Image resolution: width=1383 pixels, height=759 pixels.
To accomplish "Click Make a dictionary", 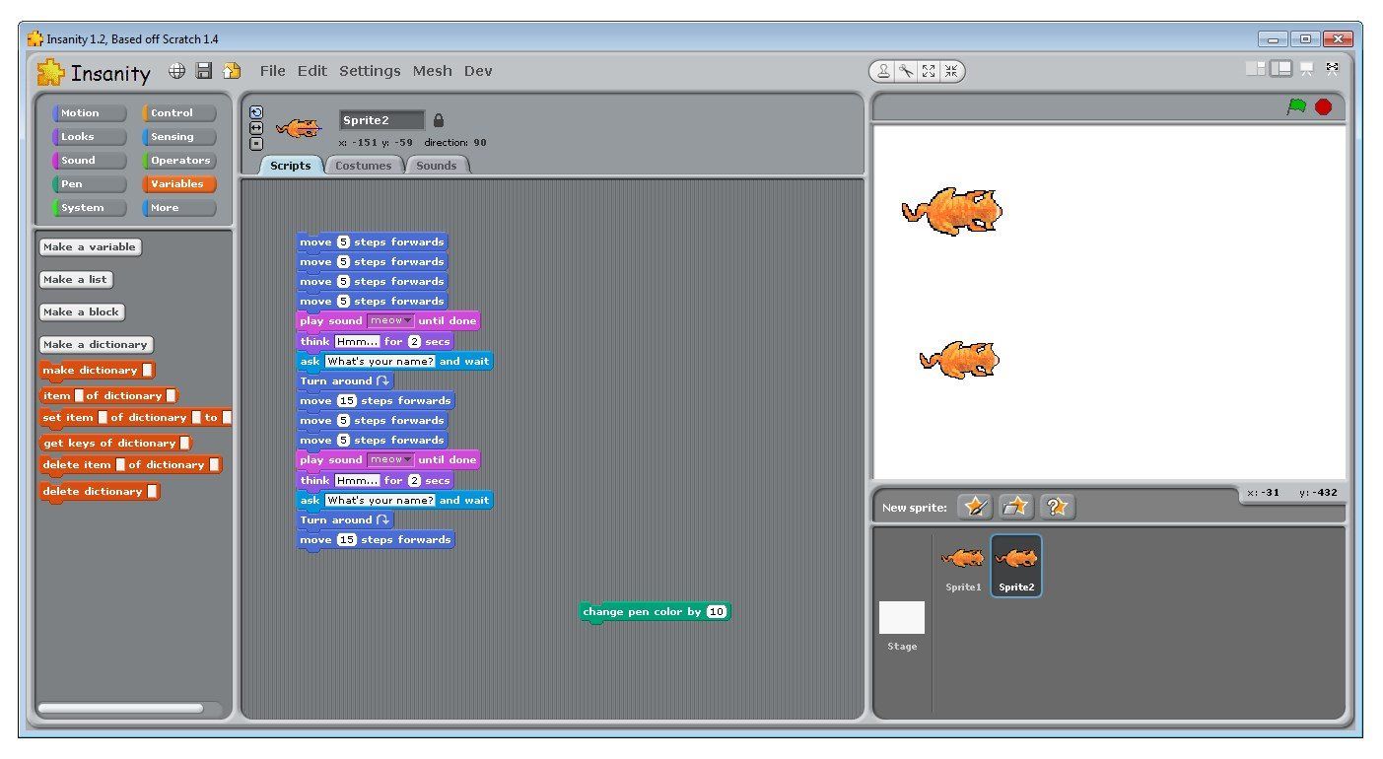I will tap(97, 345).
